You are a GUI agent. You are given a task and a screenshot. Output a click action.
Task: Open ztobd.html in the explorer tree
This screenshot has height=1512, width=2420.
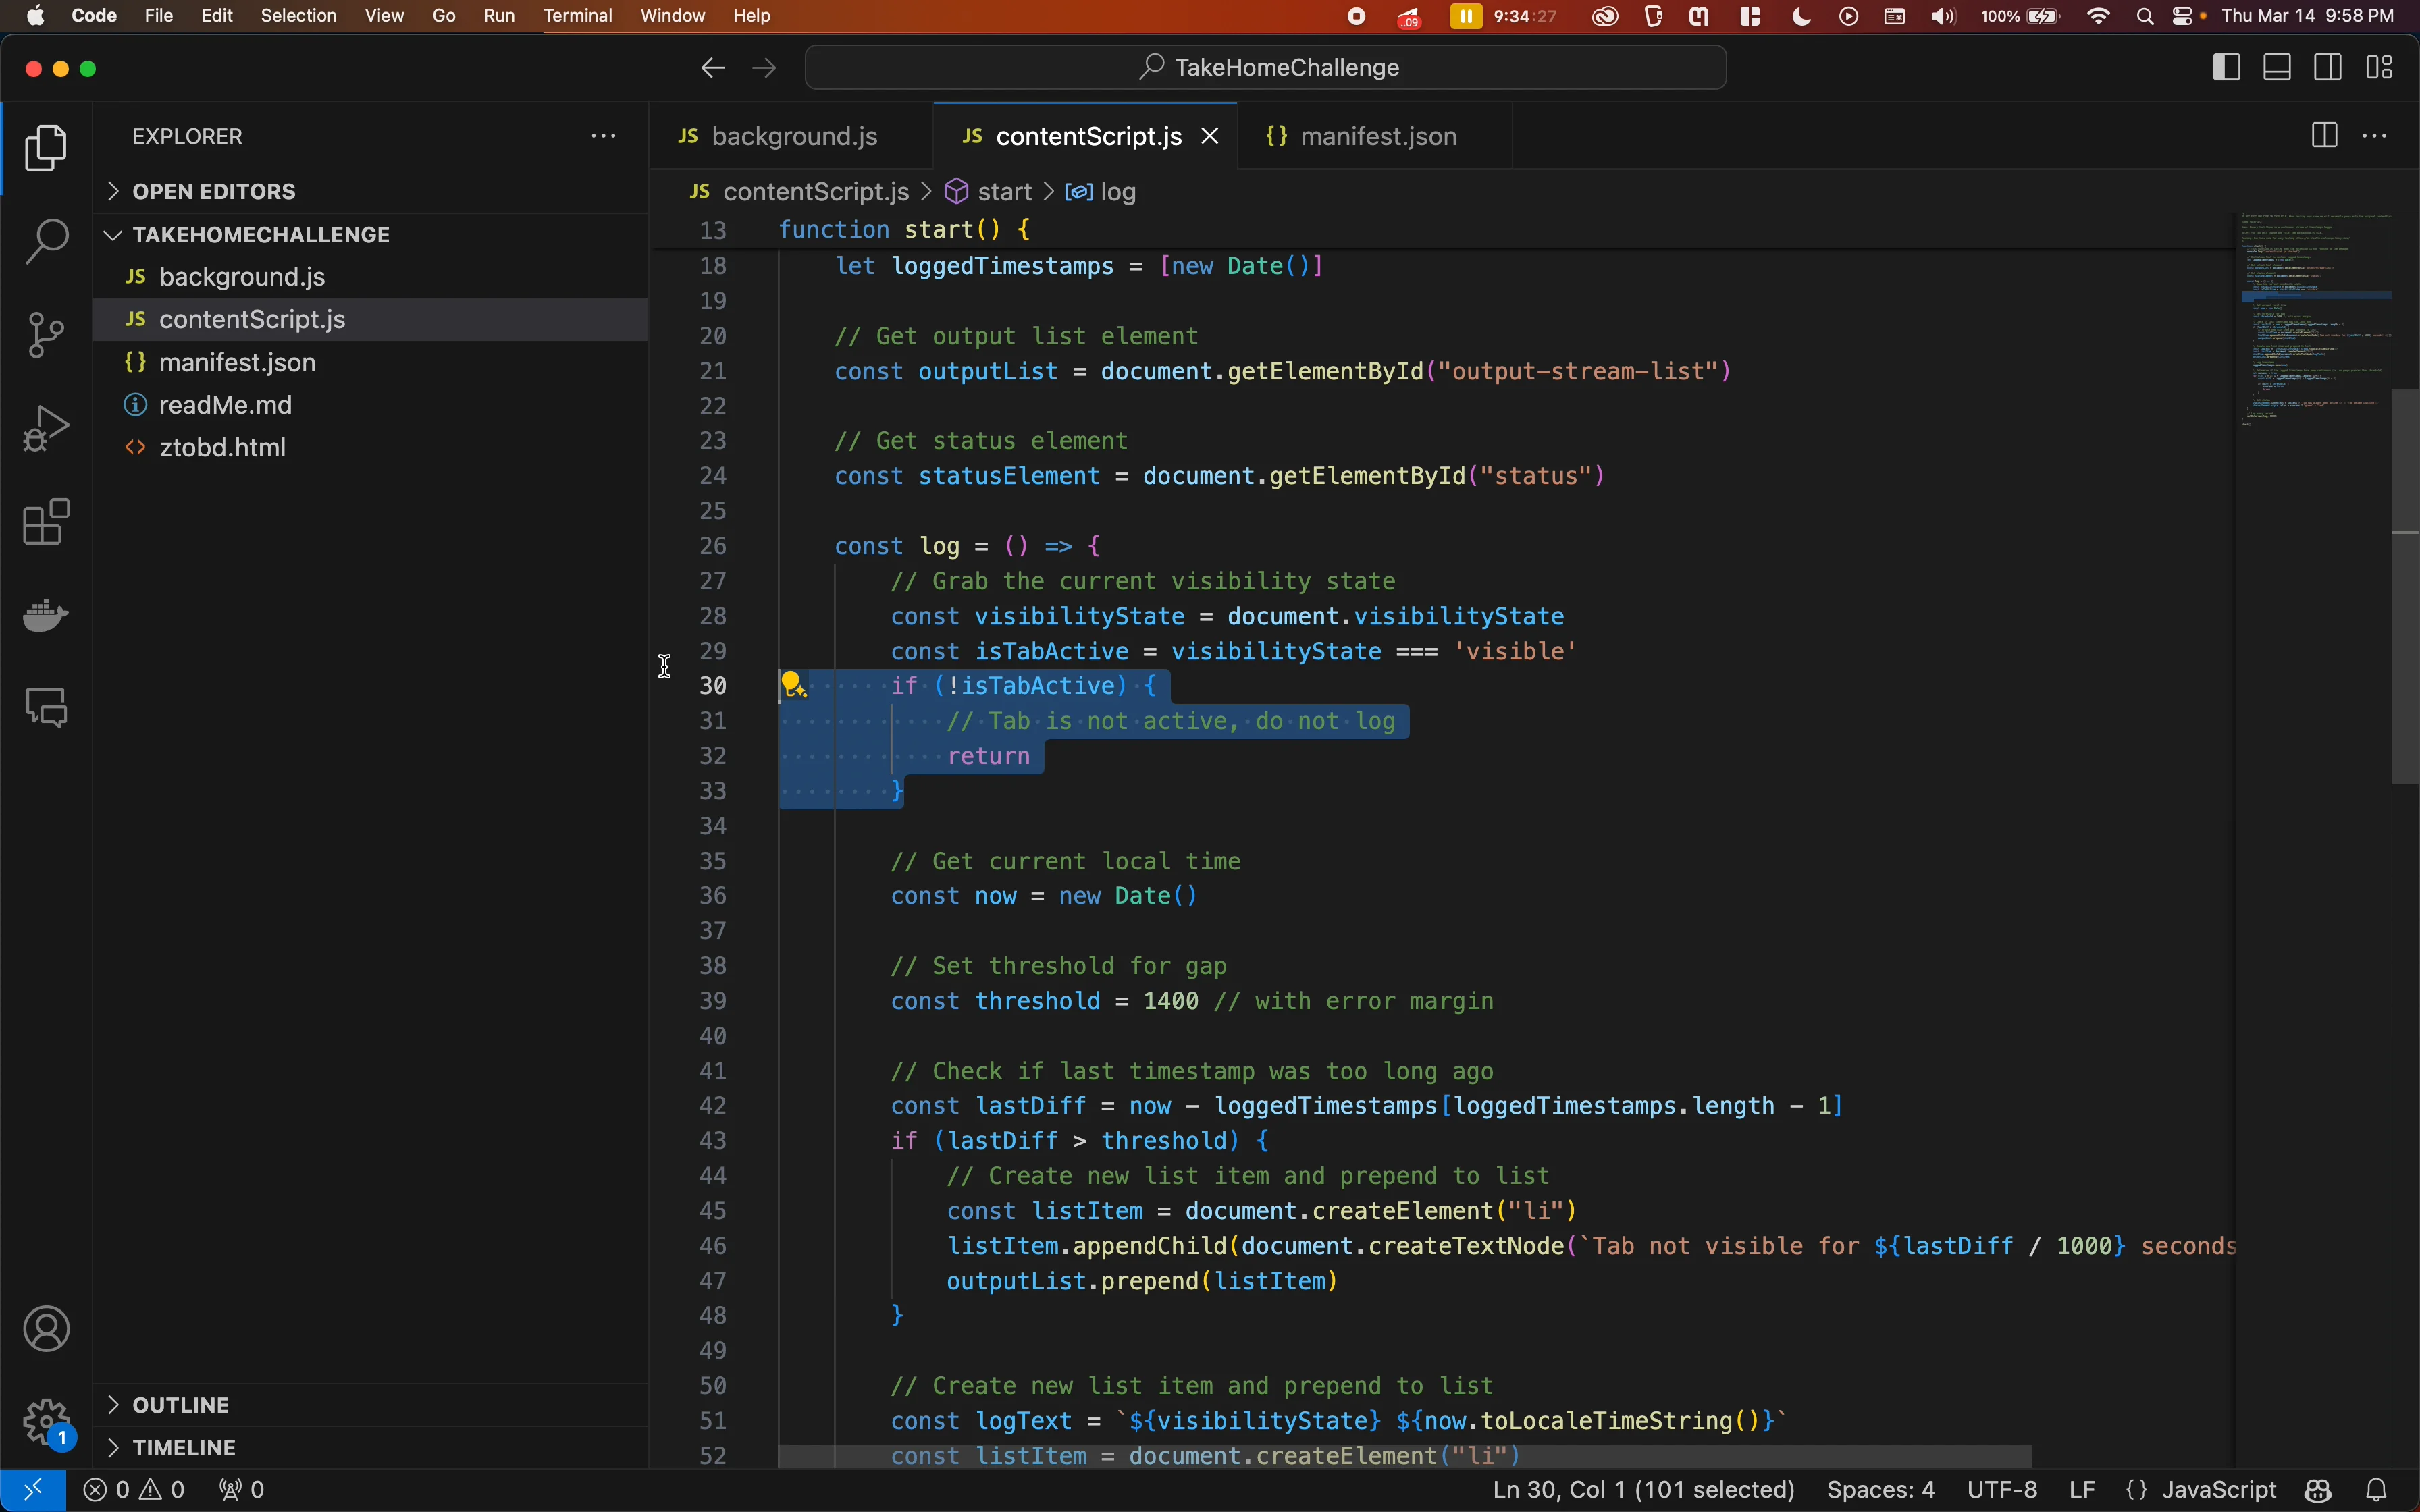[370, 447]
